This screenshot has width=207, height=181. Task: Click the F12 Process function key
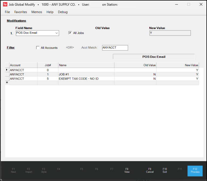[x=195, y=171]
